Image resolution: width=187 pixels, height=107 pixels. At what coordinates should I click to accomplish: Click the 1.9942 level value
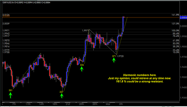[x=6, y=34]
